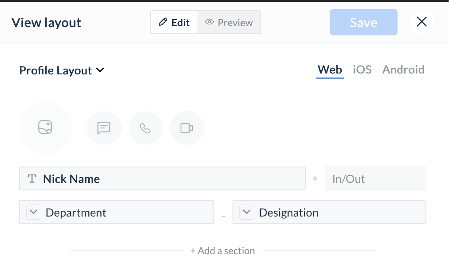
Task: Select the Nick Name field
Action: tap(162, 178)
